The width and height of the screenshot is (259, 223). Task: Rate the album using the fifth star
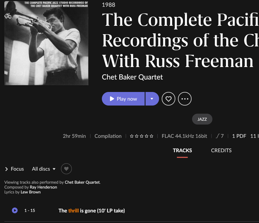tap(151, 136)
